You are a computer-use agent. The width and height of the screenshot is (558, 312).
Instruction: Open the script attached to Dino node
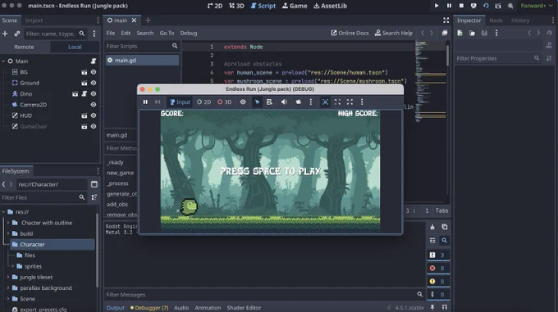(85, 93)
